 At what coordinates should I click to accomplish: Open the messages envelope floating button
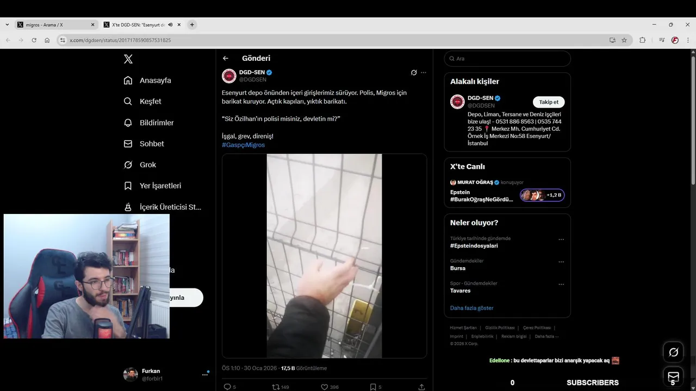click(673, 377)
